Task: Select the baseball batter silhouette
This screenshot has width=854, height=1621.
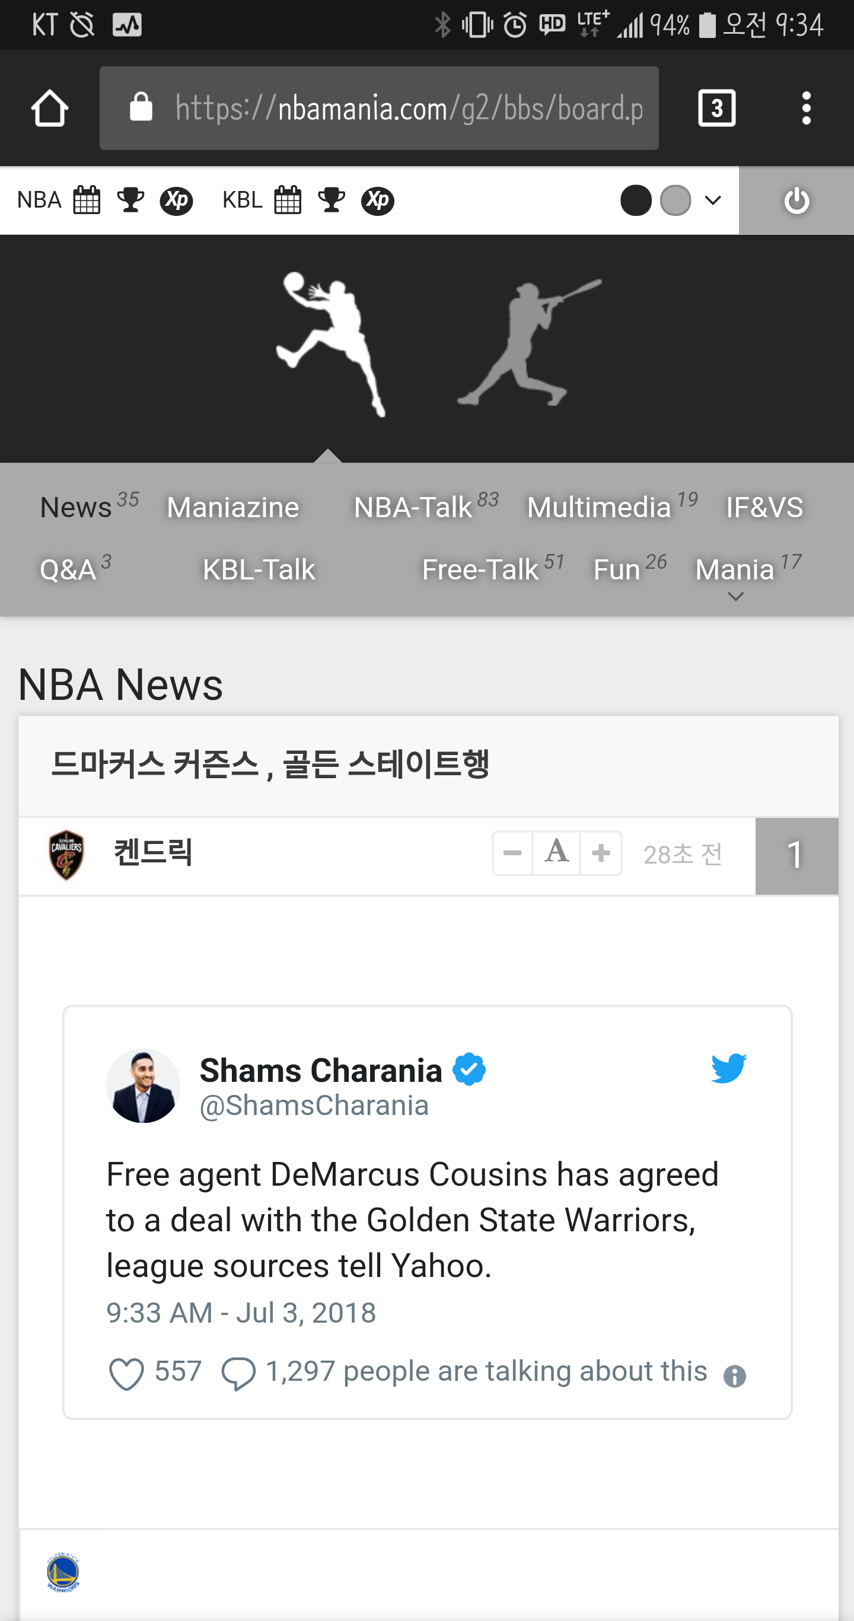Action: click(528, 343)
